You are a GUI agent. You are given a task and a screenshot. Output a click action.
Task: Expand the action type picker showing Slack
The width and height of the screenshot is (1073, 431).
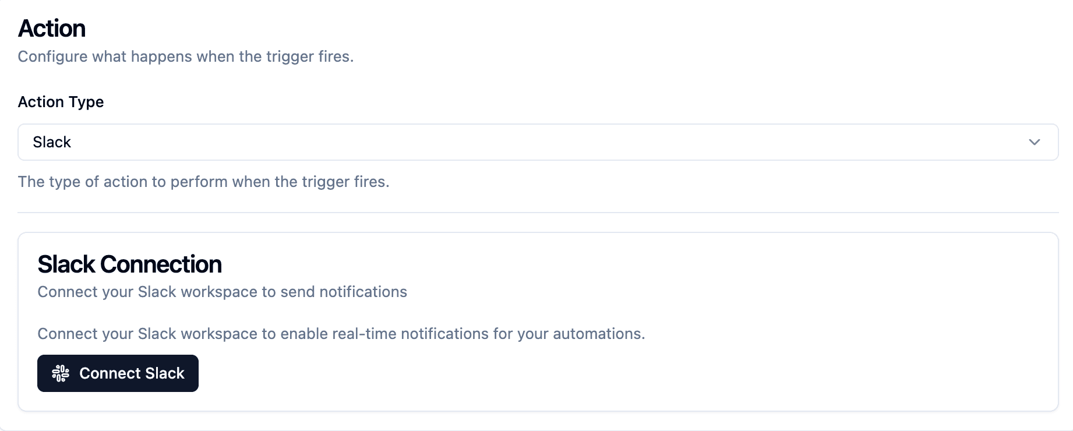click(537, 142)
